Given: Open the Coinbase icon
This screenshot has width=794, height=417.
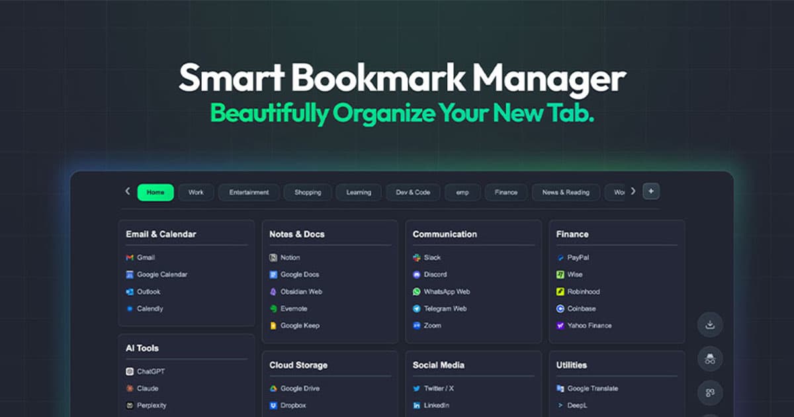Looking at the screenshot, I should pos(560,309).
